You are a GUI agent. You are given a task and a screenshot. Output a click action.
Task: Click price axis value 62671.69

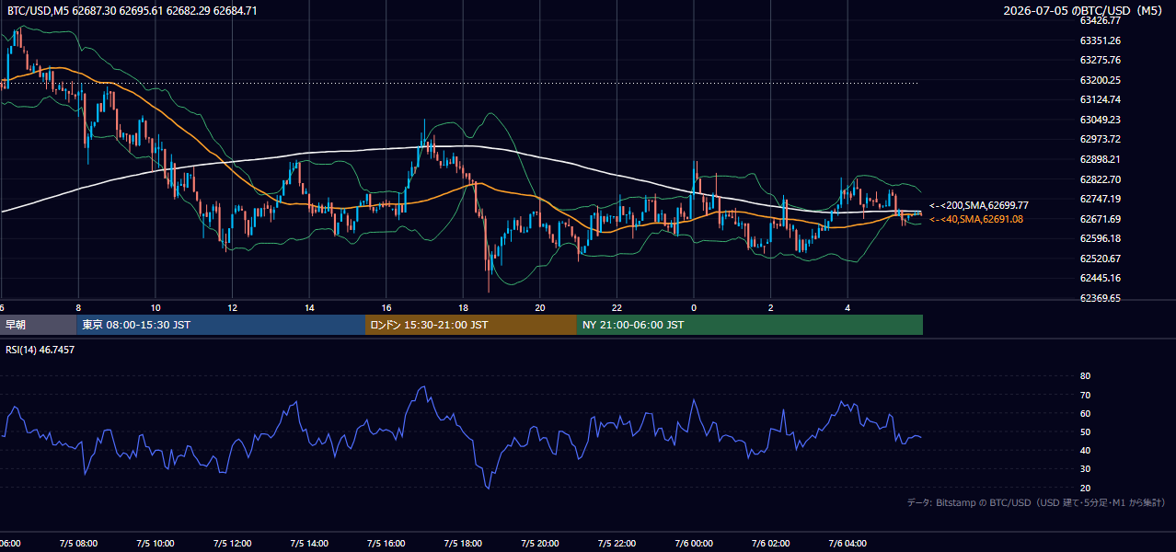click(x=1100, y=219)
